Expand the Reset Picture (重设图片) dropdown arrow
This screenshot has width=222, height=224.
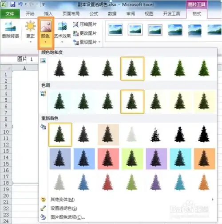[x=99, y=42]
